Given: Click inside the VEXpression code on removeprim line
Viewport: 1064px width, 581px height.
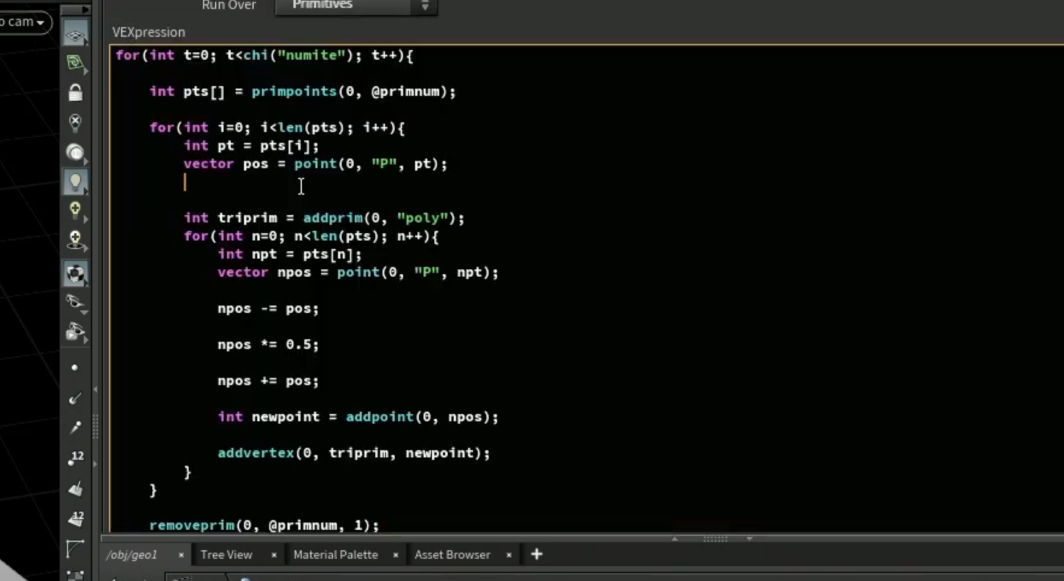Looking at the screenshot, I should point(264,525).
